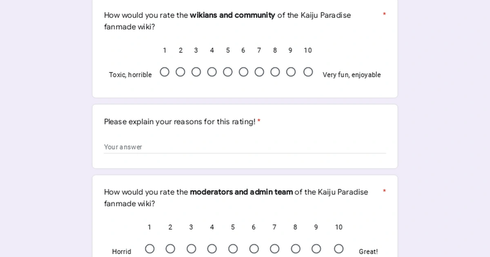Select rating 5 for moderators and admin team

pyautogui.click(x=233, y=248)
